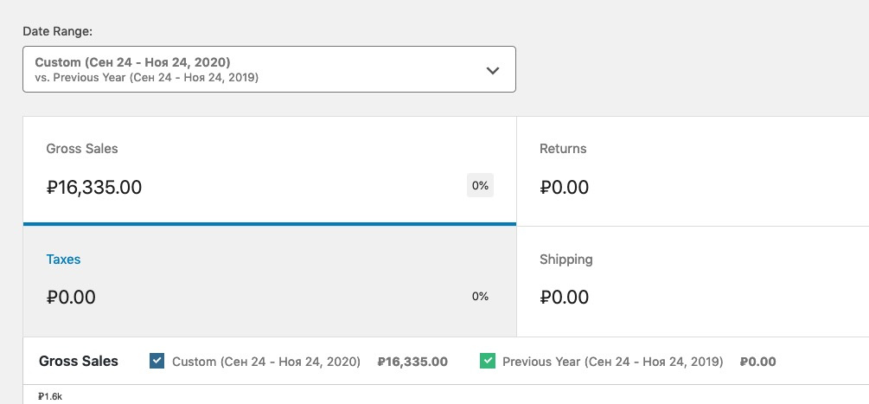869x404 pixels.
Task: Click the Custom (Сен 24 - Ноя 24, 2020) legend label
Action: (266, 362)
